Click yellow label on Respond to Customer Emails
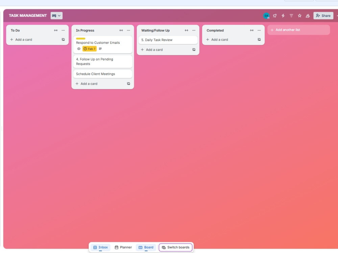The height and width of the screenshot is (253, 338). (81, 38)
